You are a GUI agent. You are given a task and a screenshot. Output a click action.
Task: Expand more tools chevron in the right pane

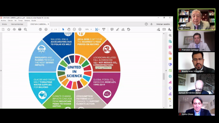(170, 101)
